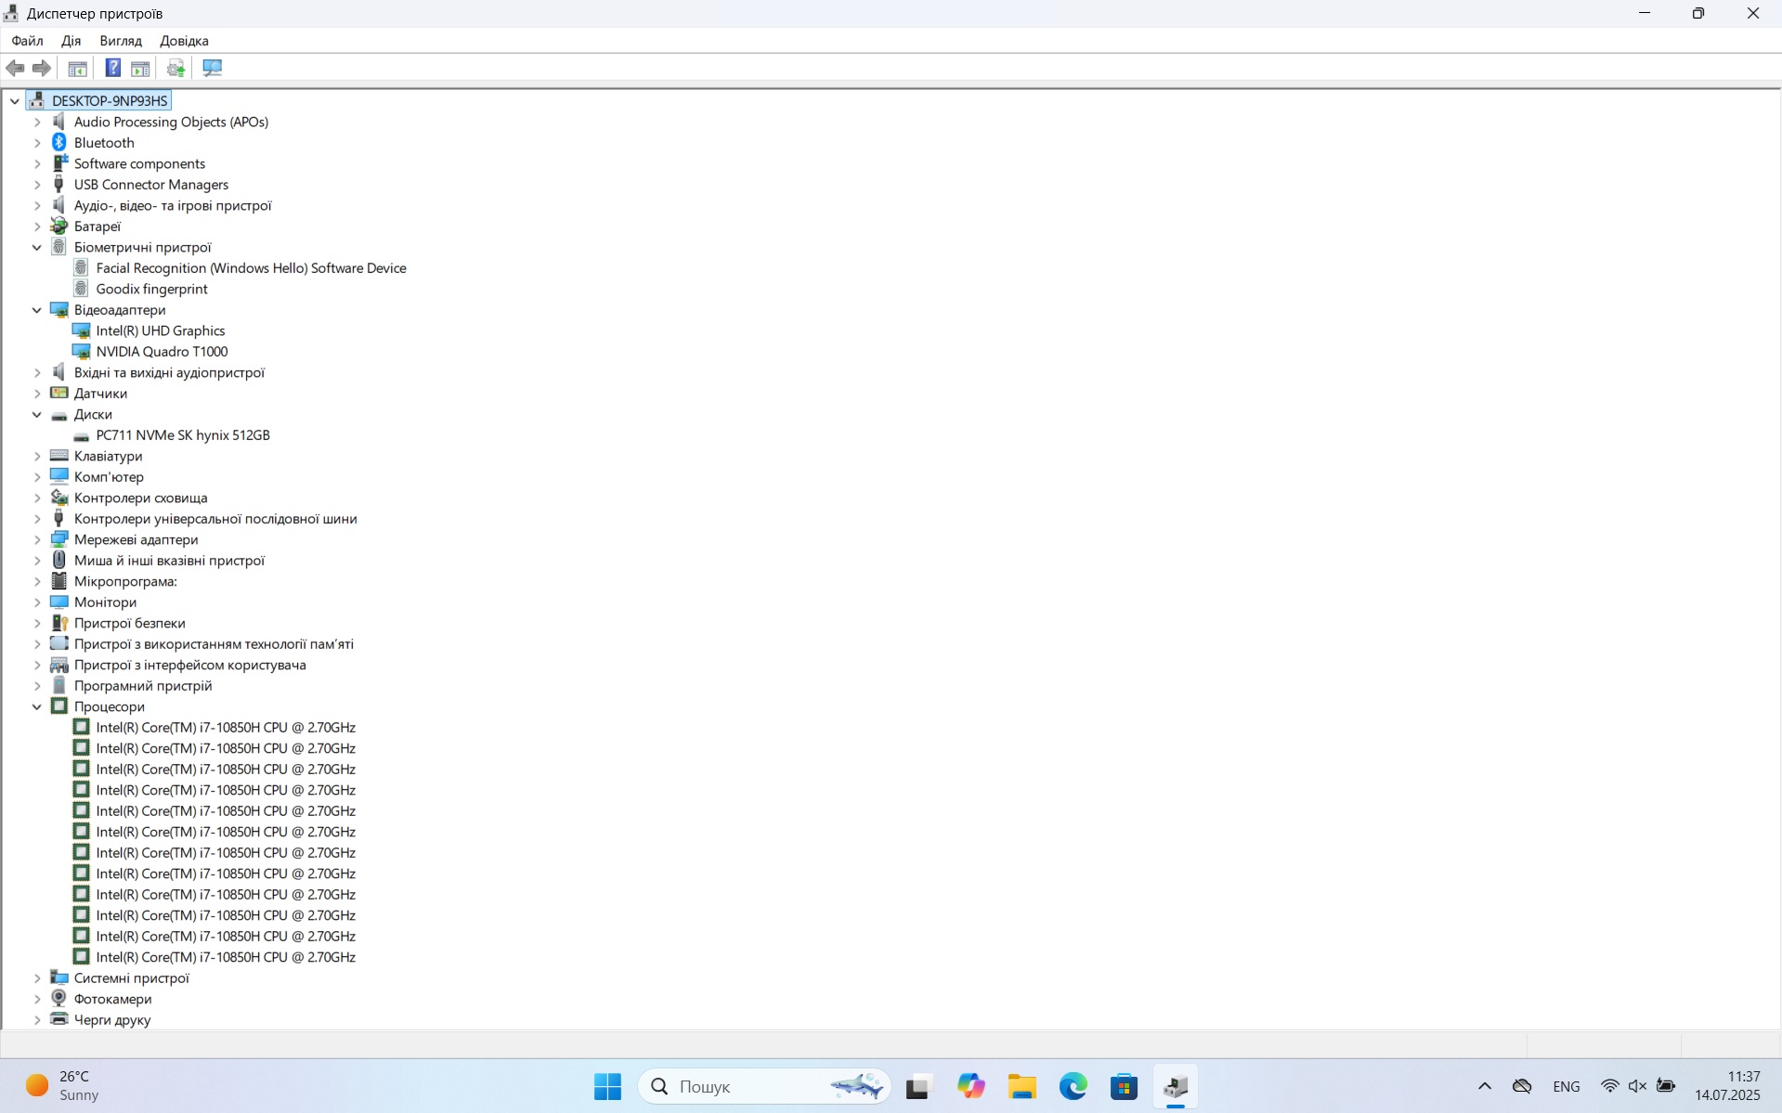Click the ENG language indicator
This screenshot has width=1782, height=1113.
click(1566, 1086)
